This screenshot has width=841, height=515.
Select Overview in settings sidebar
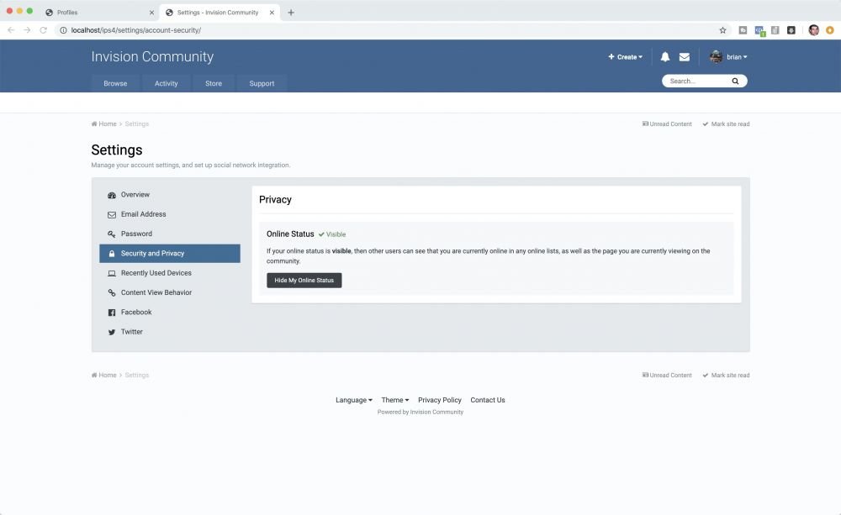(x=170, y=195)
